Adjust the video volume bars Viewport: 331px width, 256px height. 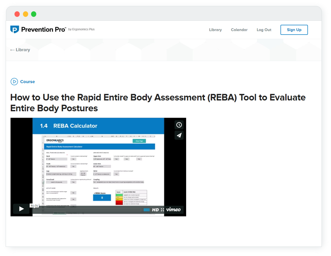click(x=146, y=210)
